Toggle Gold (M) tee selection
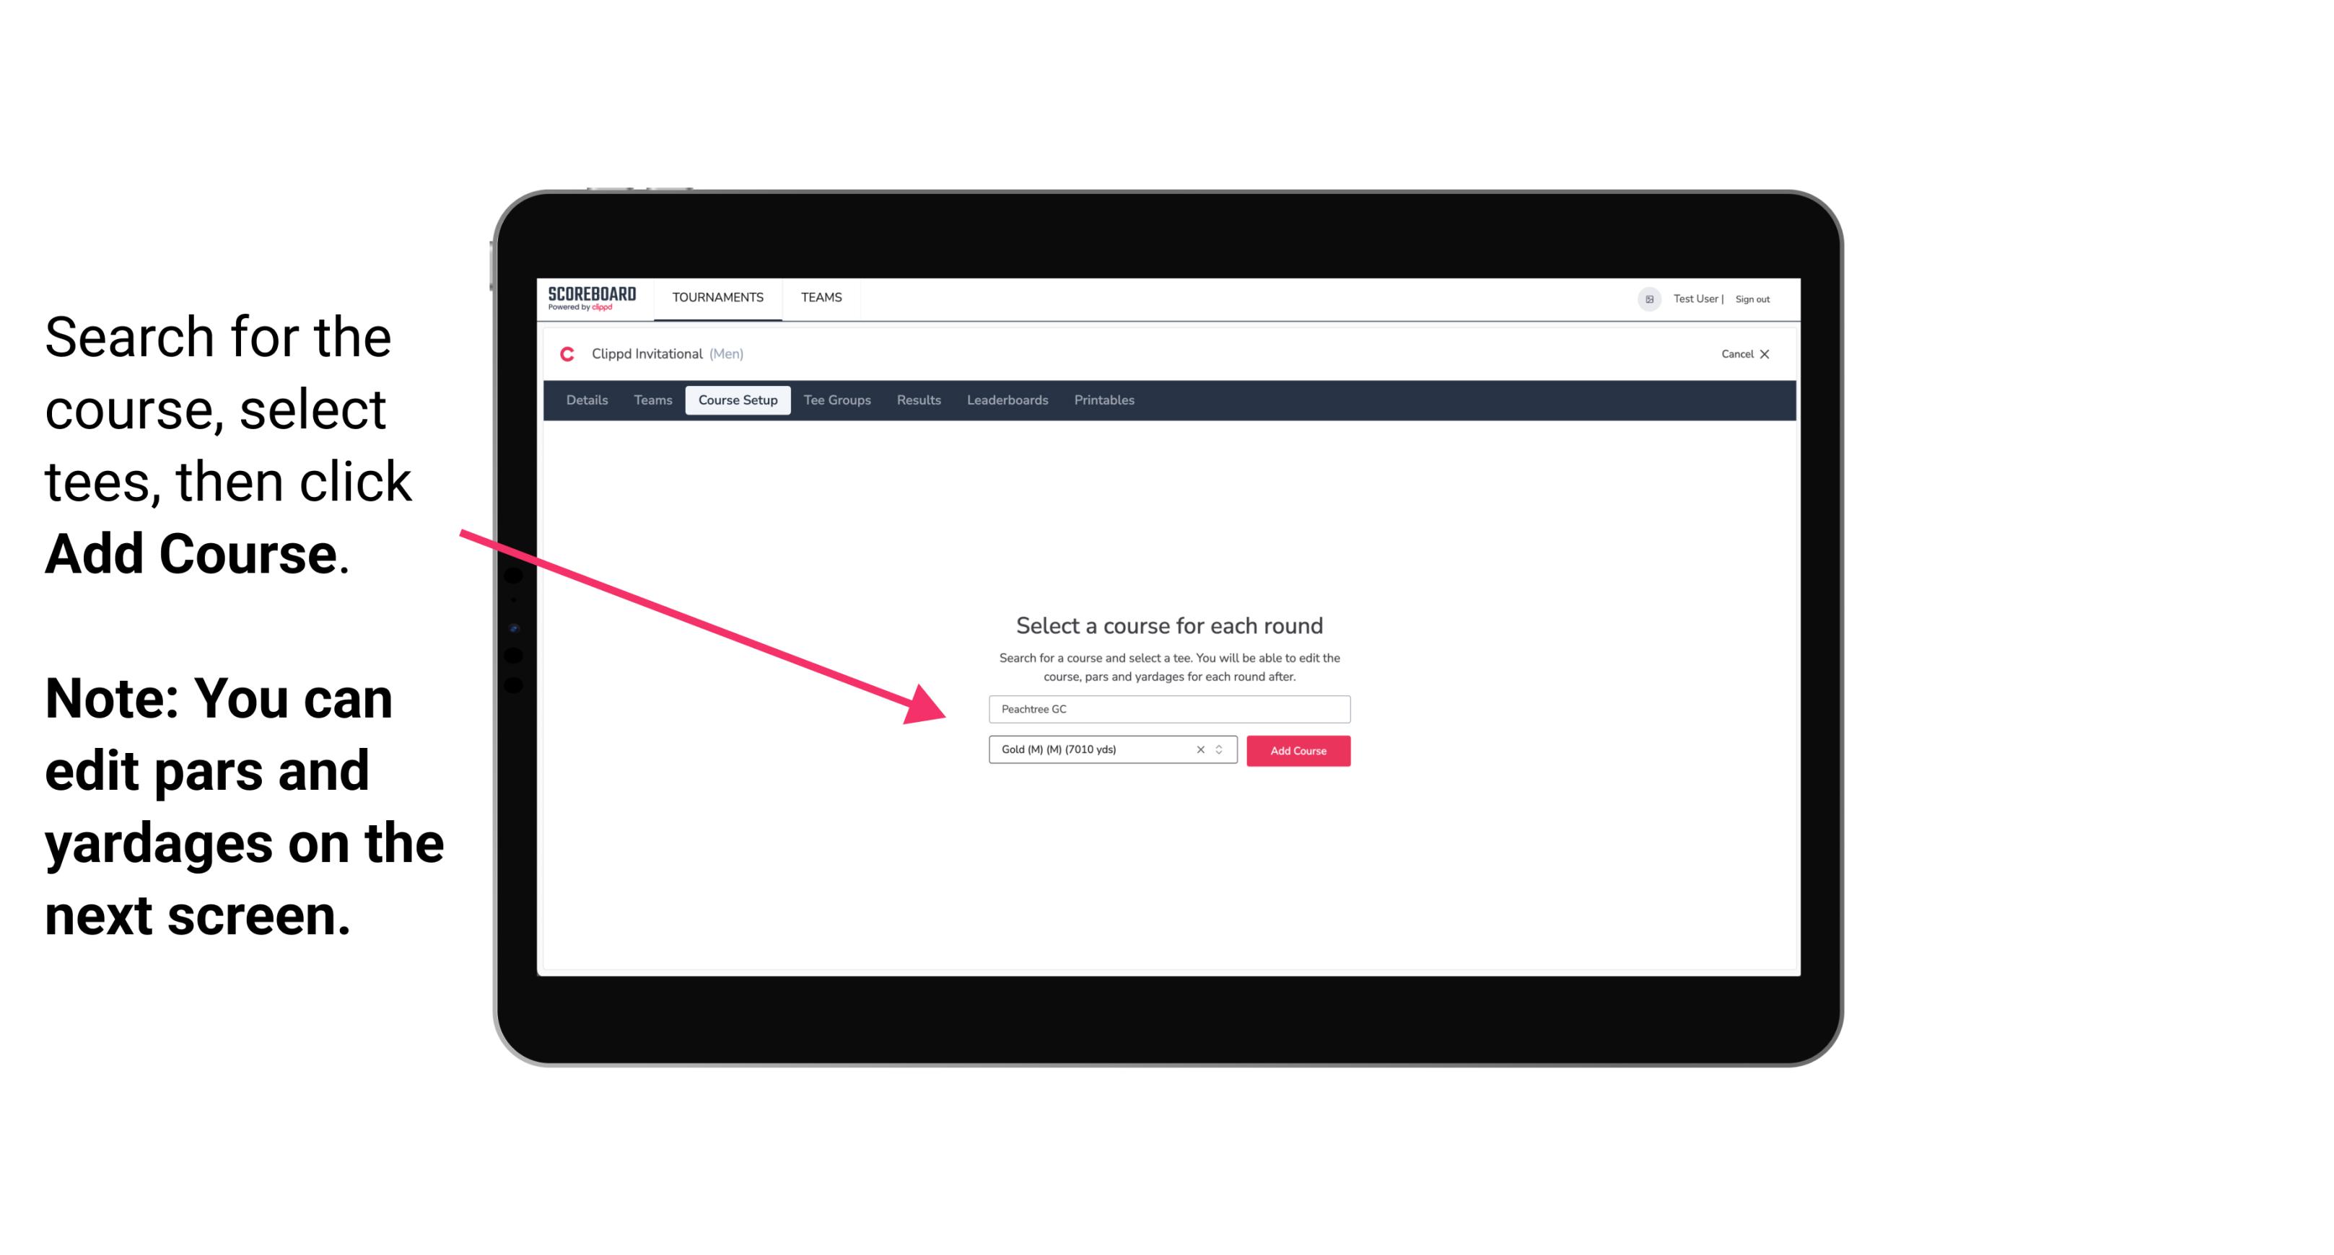 point(1221,749)
